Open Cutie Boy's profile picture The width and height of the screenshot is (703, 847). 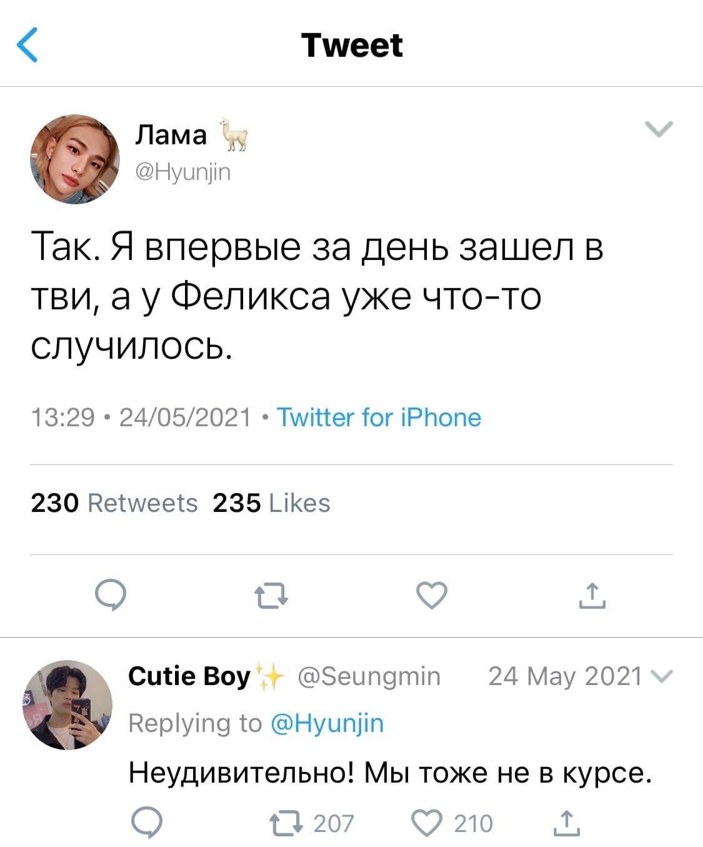[67, 704]
